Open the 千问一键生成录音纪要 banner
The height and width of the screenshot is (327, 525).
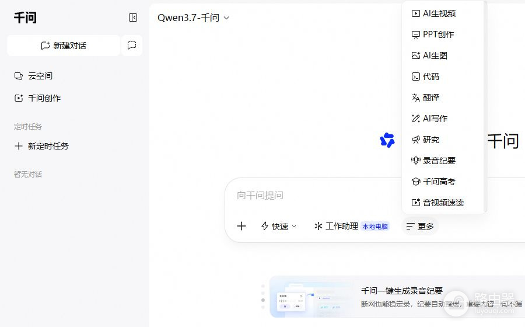(397, 297)
